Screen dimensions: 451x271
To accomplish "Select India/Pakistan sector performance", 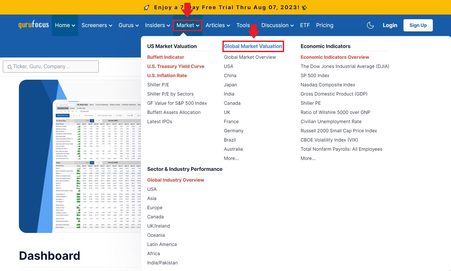I will pyautogui.click(x=162, y=263).
